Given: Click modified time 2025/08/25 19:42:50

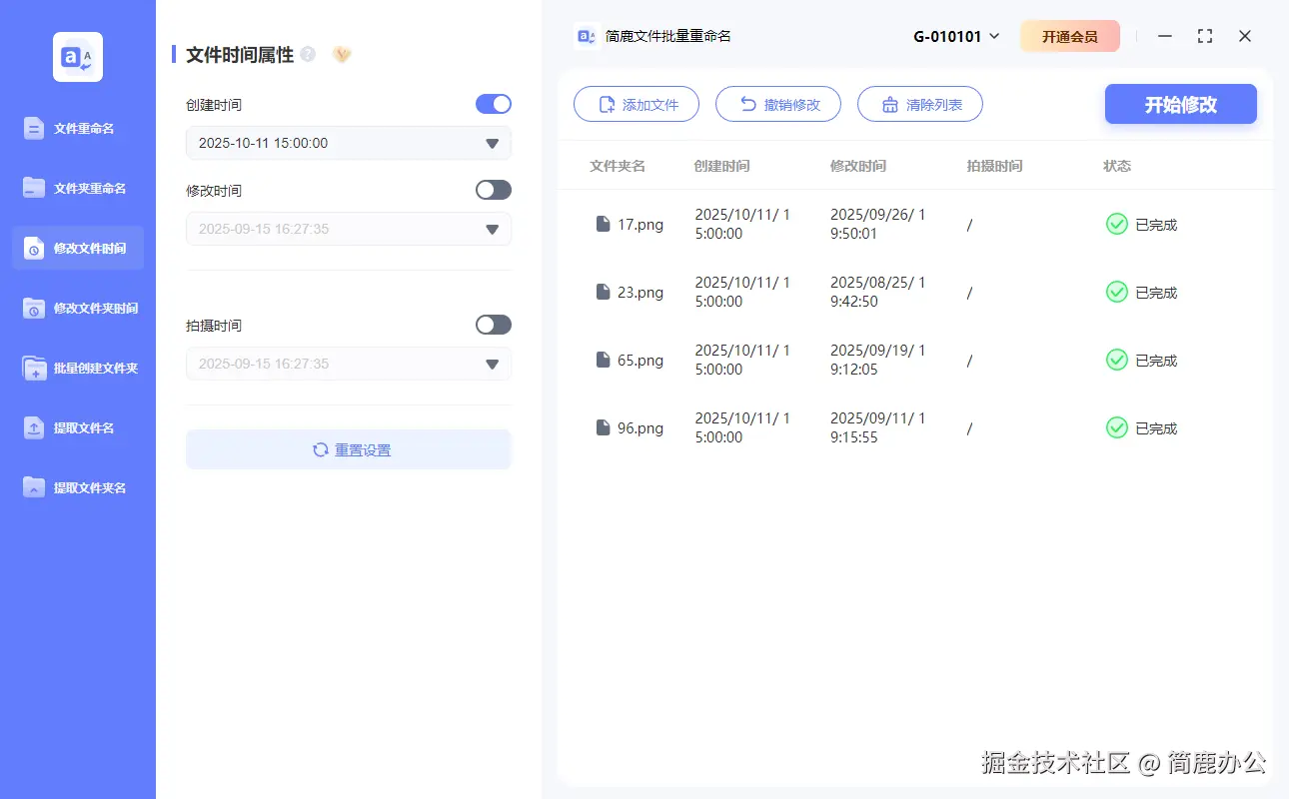Looking at the screenshot, I should pyautogui.click(x=878, y=292).
